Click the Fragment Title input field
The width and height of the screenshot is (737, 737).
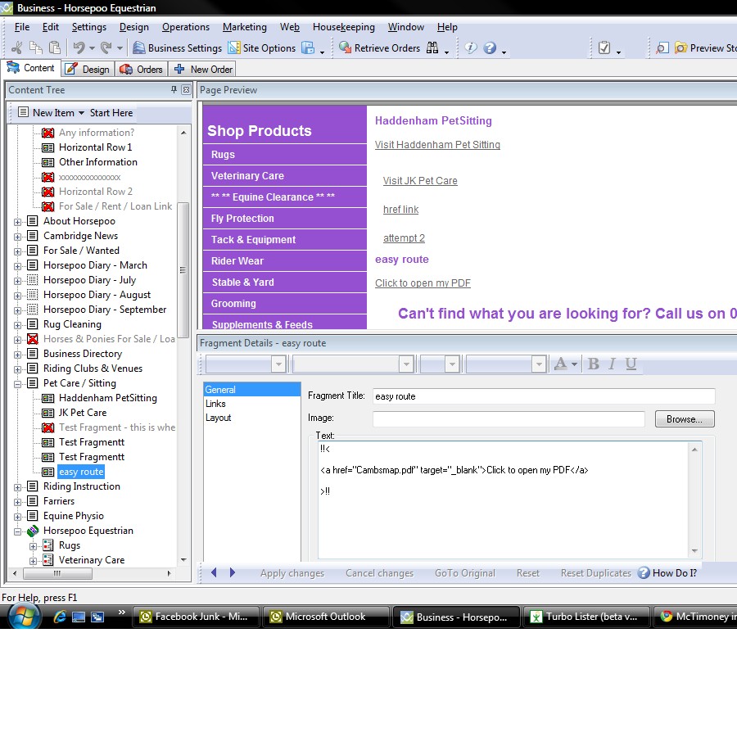[x=543, y=396]
